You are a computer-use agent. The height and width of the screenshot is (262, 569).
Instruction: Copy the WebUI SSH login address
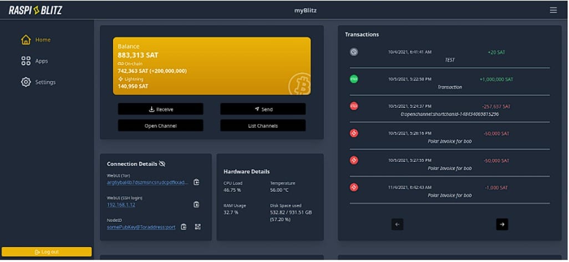pos(196,205)
